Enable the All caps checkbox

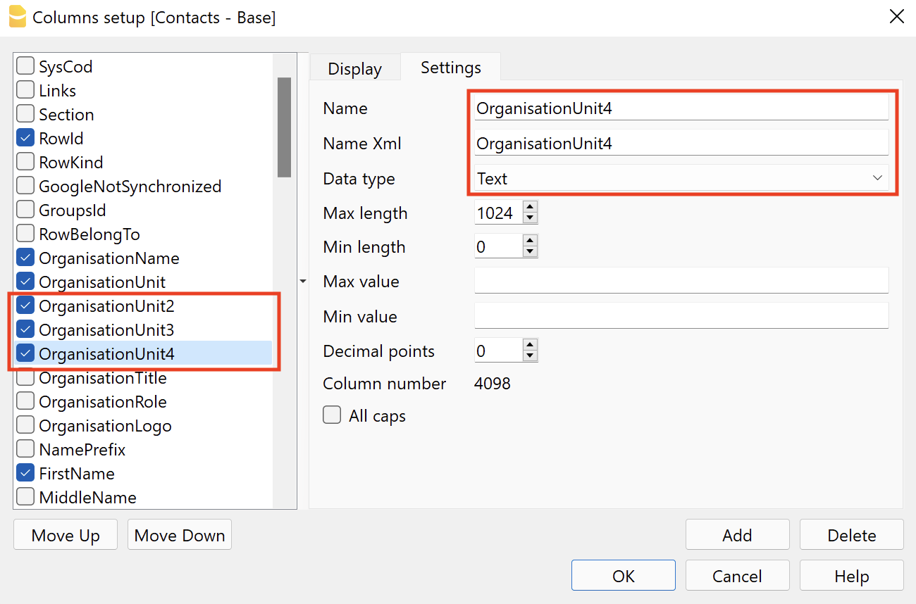coord(332,415)
